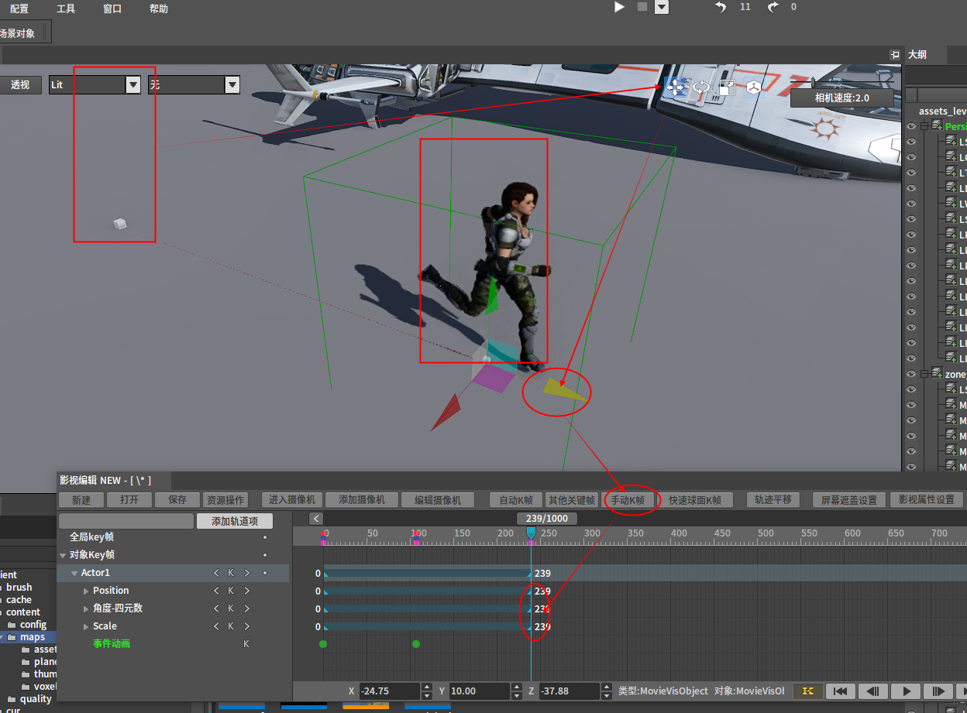The image size is (967, 713).
Task: Toggle visibility eye of first outline item
Action: 911,126
